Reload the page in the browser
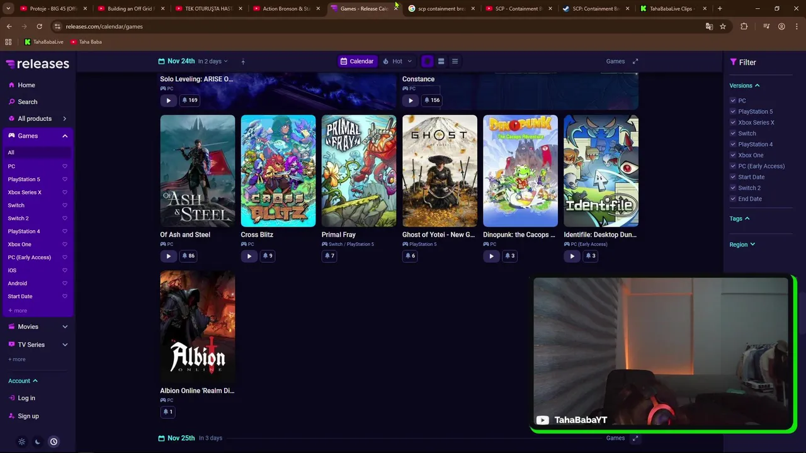806x453 pixels. (x=39, y=26)
